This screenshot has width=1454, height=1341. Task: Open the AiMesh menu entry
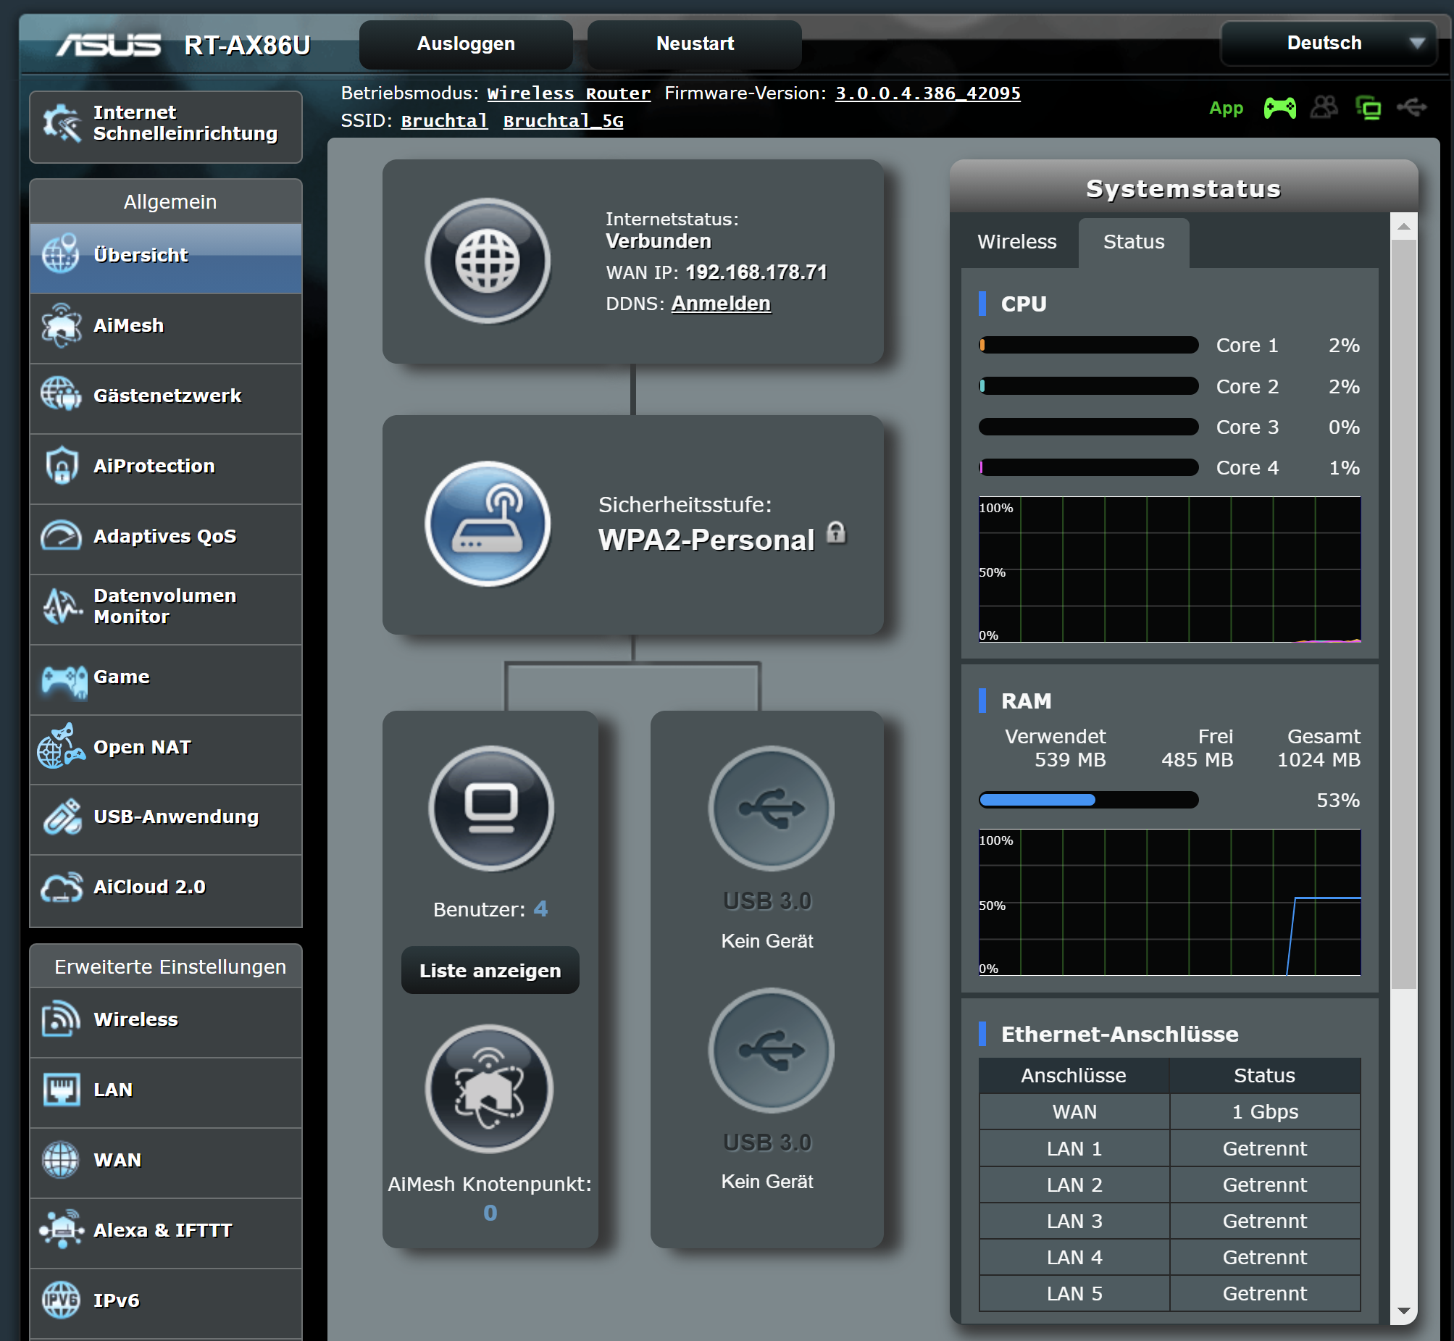(165, 328)
